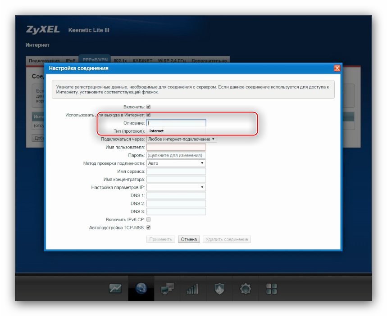The height and width of the screenshot is (316, 387).
Task: Switch to the IPoE tab
Action: point(71,60)
